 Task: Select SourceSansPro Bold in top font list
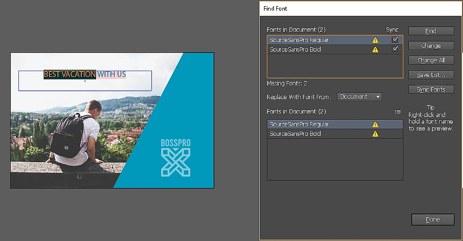(295, 50)
